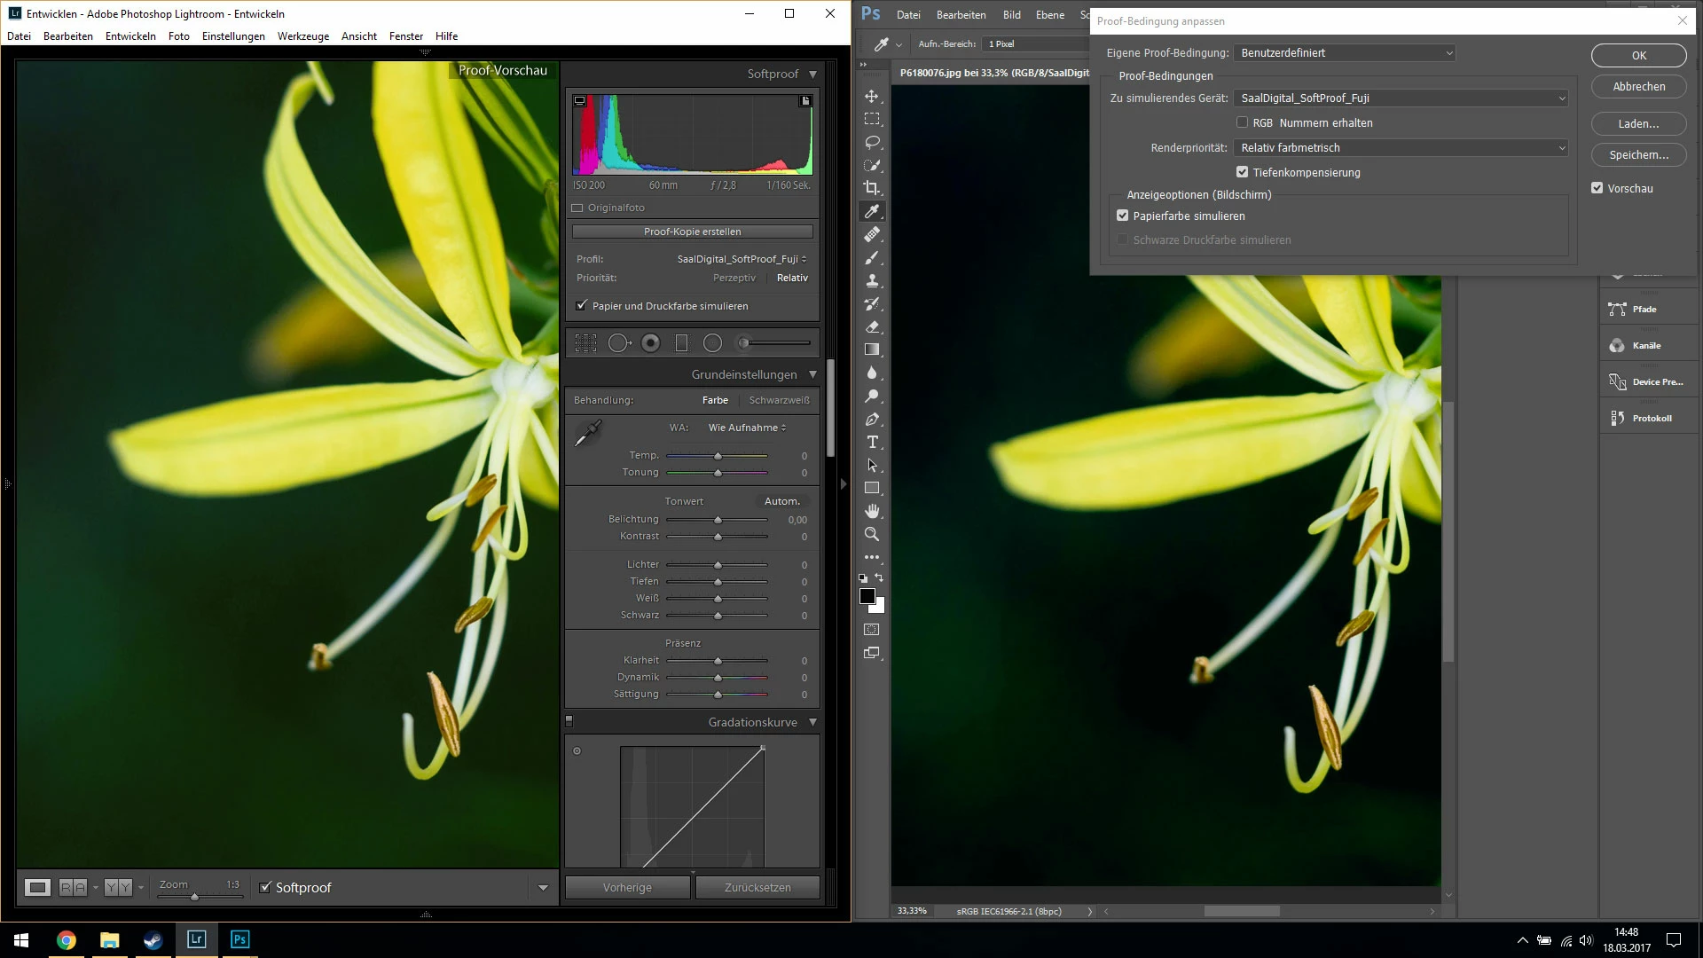Open Lightroom's Einstellungen menu

tap(233, 36)
